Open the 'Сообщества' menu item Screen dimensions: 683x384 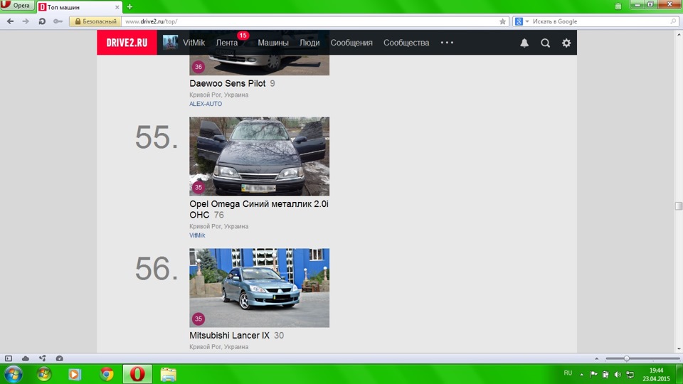tap(406, 43)
